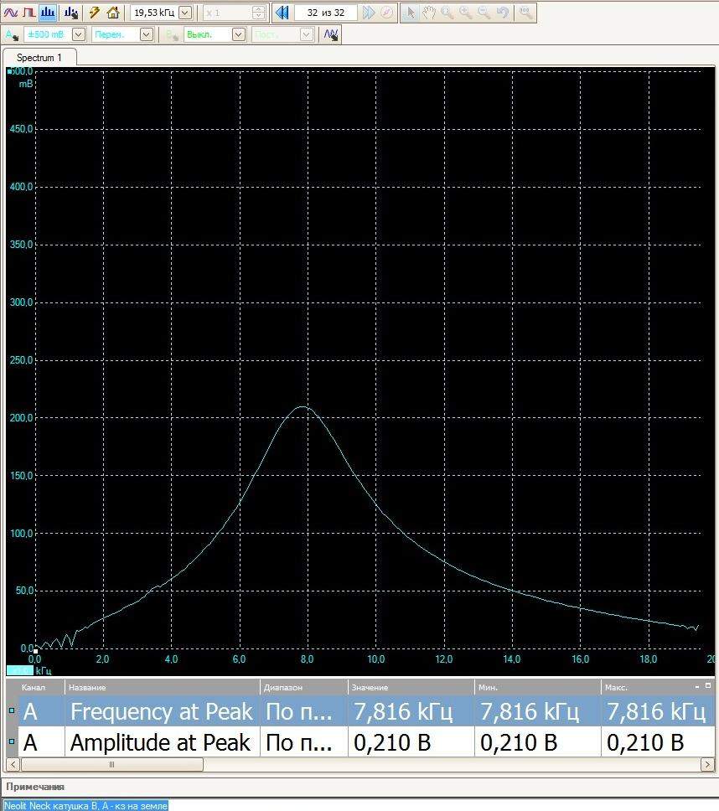Screen dimensions: 719x811
Task: Go to previous buffer with left arrows
Action: click(282, 13)
